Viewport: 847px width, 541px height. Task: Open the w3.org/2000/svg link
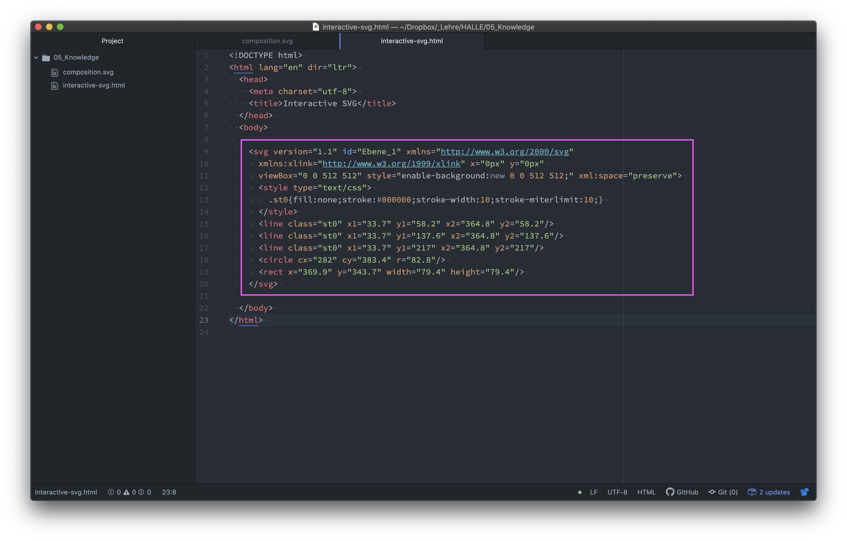click(x=505, y=152)
